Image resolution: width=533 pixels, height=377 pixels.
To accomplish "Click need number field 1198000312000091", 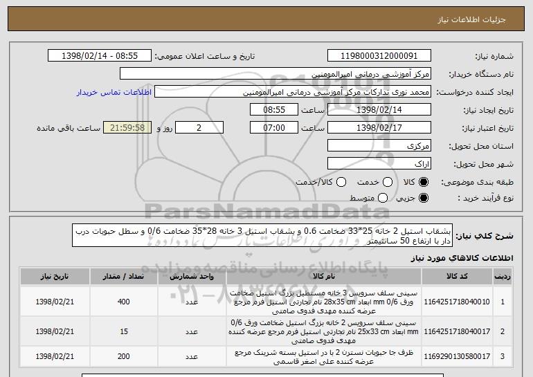I will pos(379,56).
